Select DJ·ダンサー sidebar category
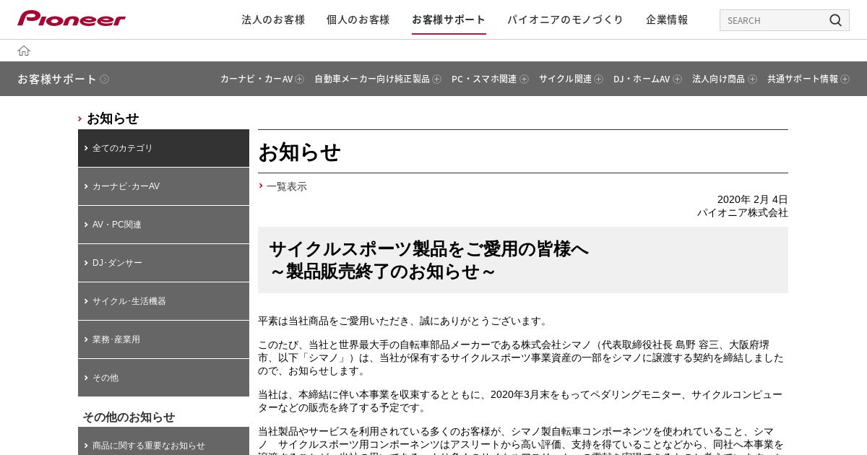The width and height of the screenshot is (867, 455). (x=163, y=263)
